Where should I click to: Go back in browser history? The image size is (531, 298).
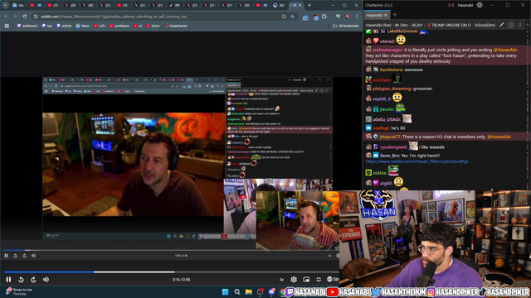point(6,17)
